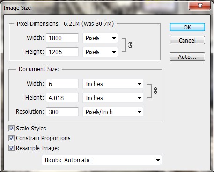Viewport: 214px width, 172px height.
Task: Open the Pixels unit dropdown beside Height 1206
Action: coord(100,52)
